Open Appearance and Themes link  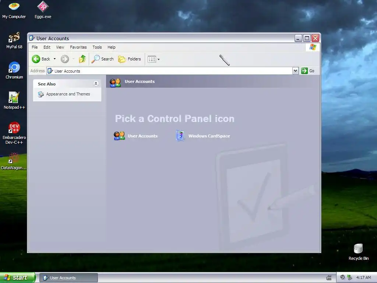tap(68, 94)
